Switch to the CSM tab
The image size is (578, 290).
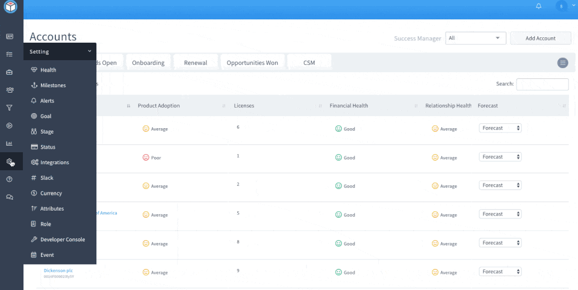pyautogui.click(x=309, y=63)
